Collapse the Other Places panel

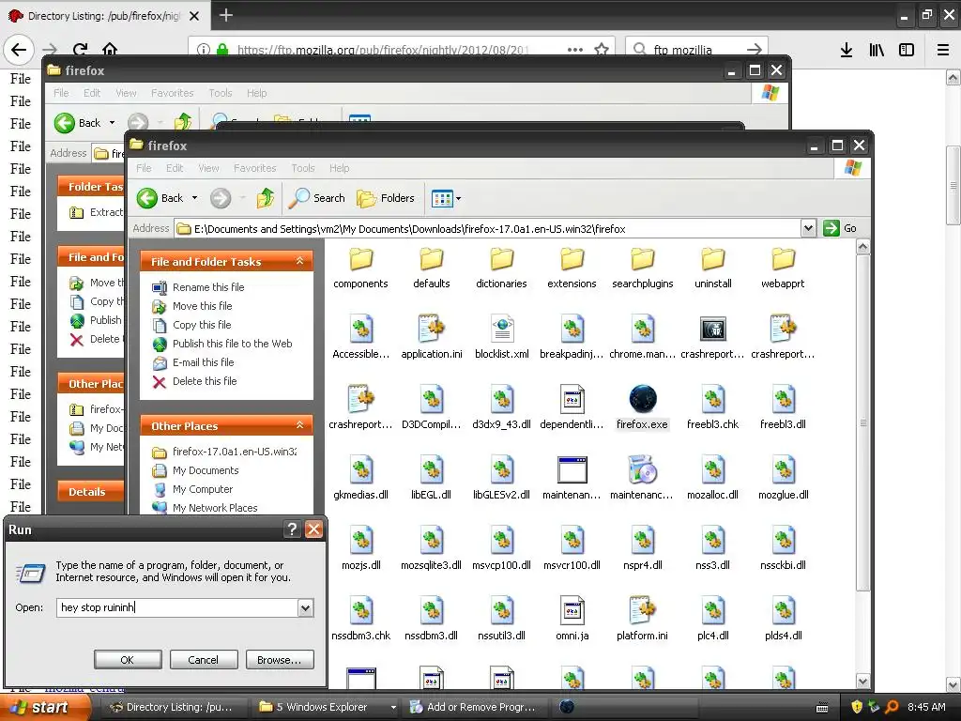[299, 425]
